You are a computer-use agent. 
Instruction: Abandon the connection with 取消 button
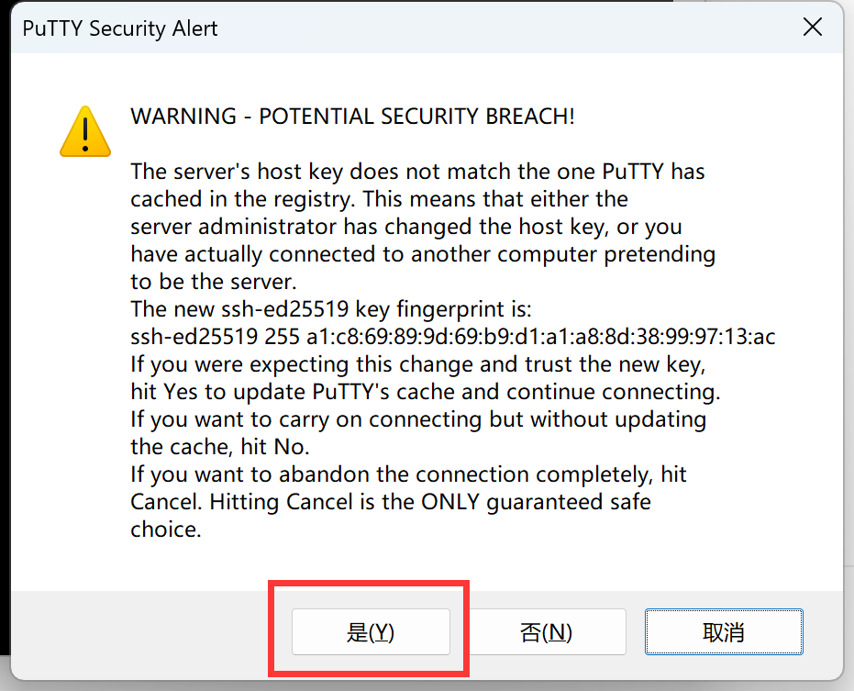[724, 631]
